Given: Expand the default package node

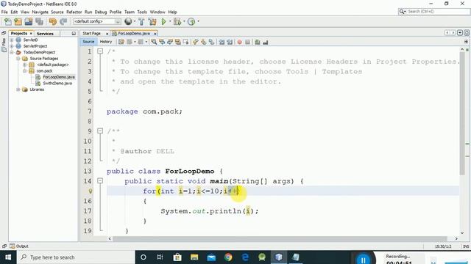Looking at the screenshot, I should [x=24, y=65].
